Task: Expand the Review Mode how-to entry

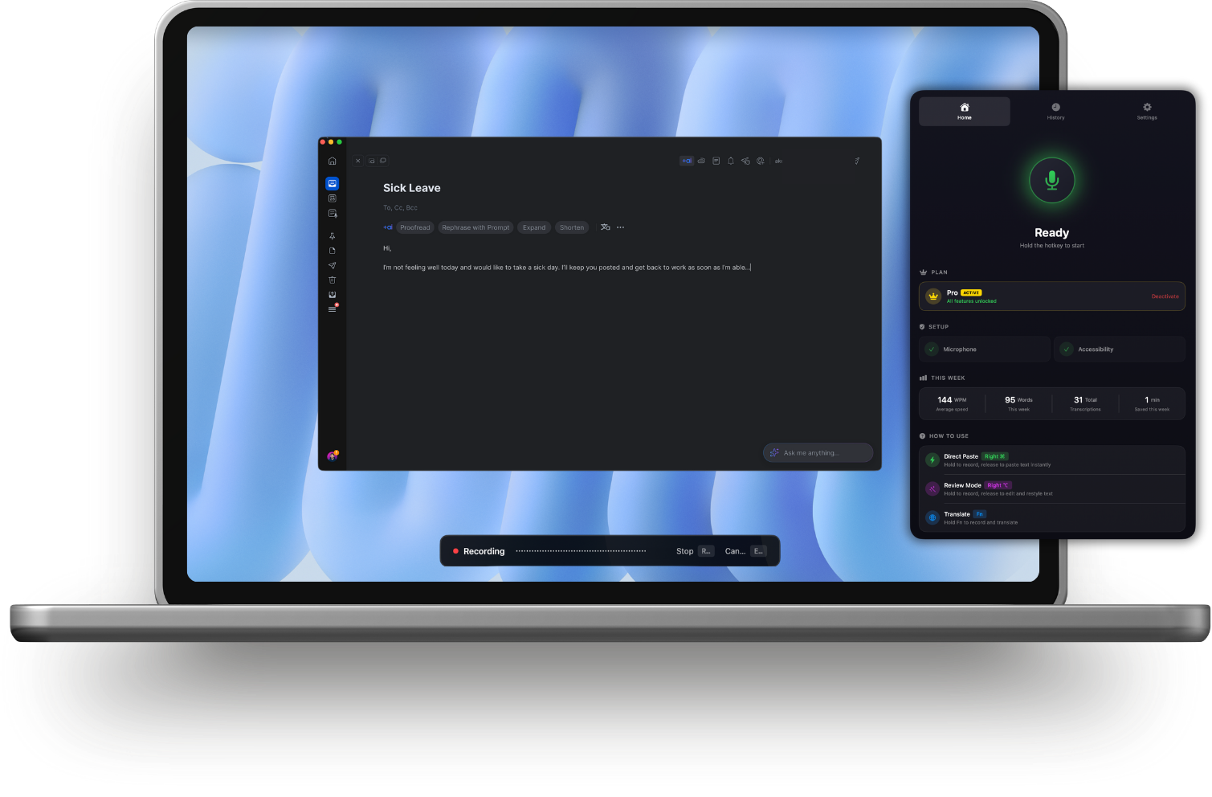Action: [x=1052, y=488]
